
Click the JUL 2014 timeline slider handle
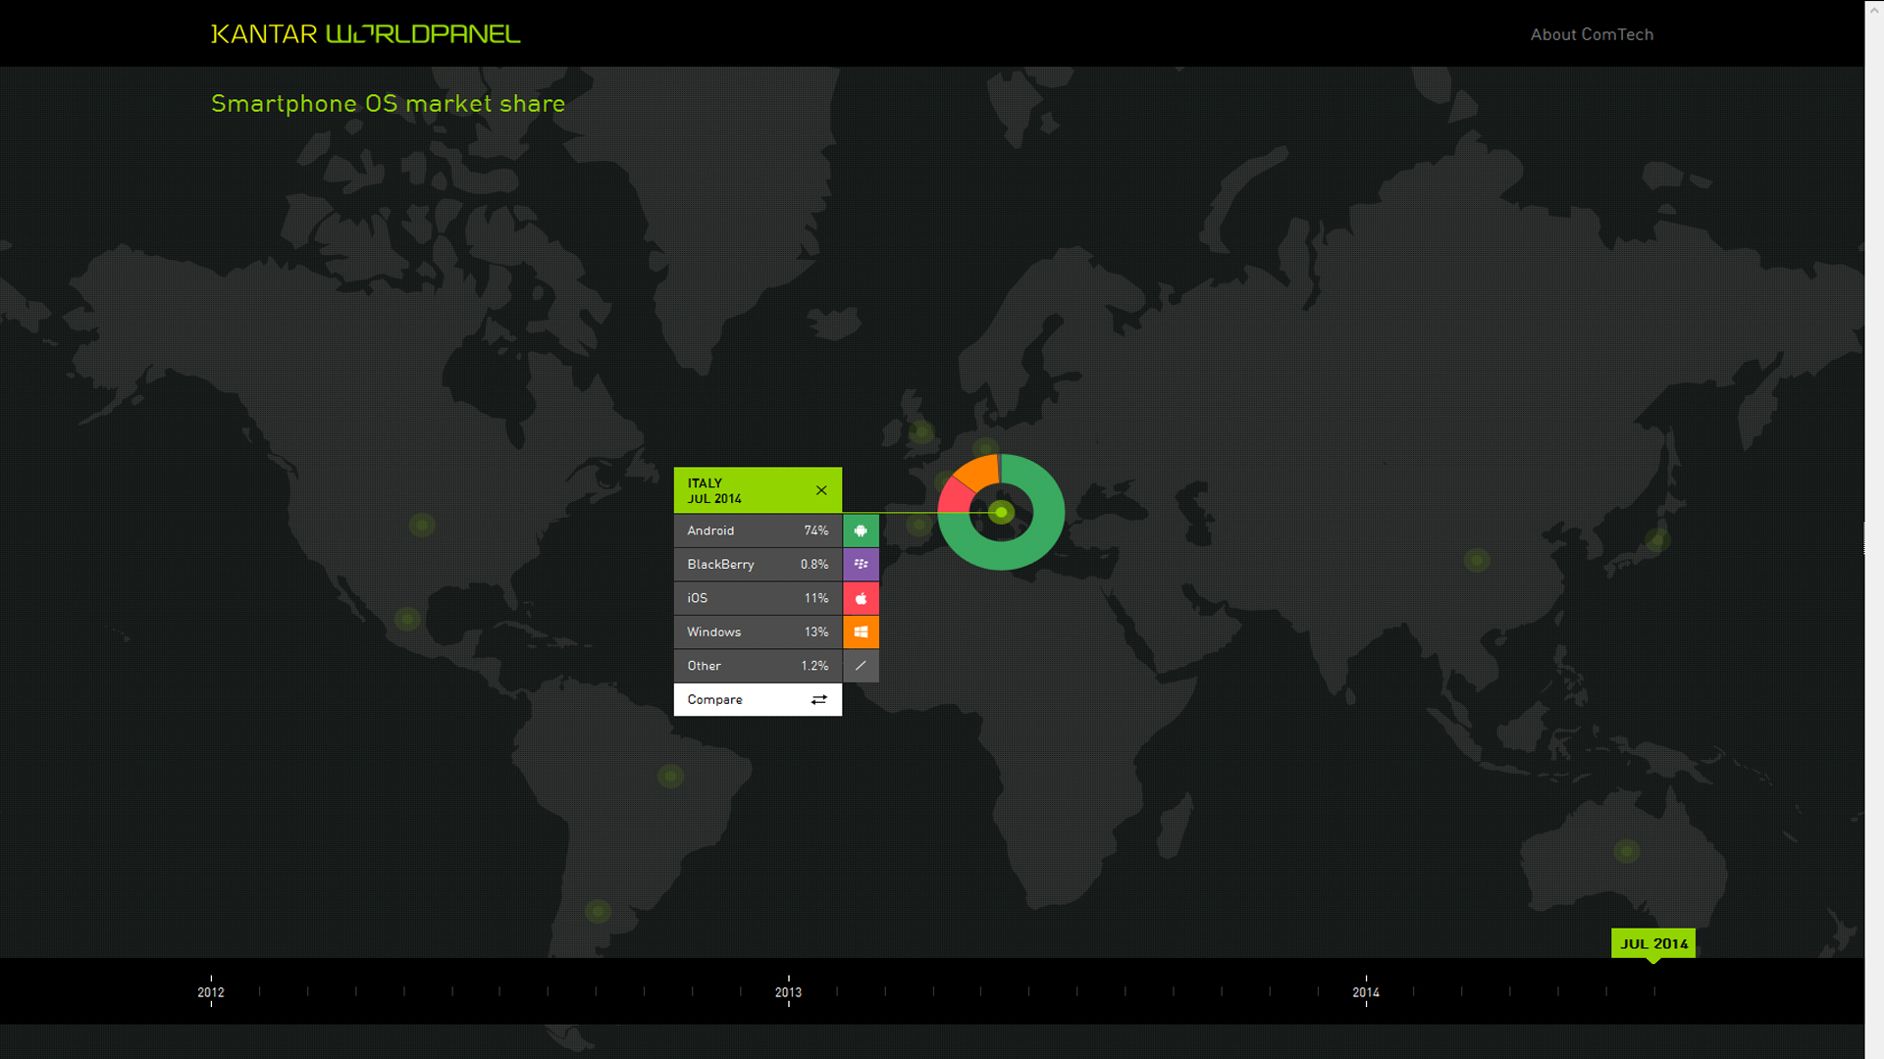coord(1652,944)
